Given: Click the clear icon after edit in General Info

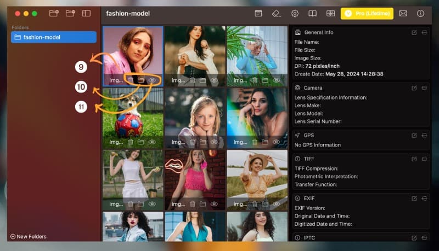Looking at the screenshot, I should click(x=424, y=33).
